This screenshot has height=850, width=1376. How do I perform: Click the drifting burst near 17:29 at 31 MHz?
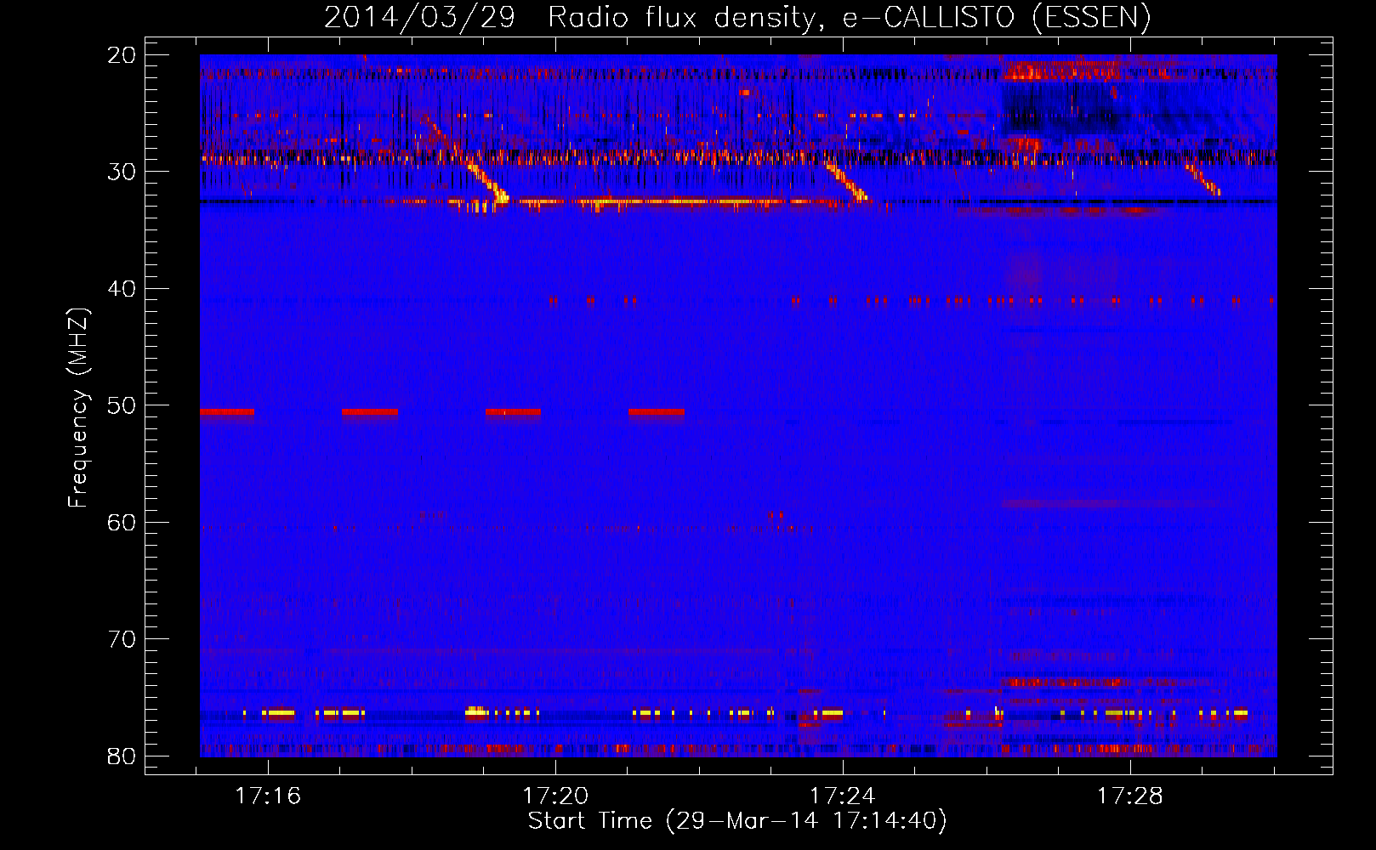[1203, 178]
